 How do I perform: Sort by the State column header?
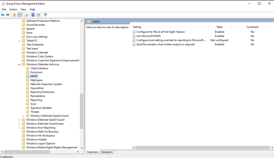[219, 27]
